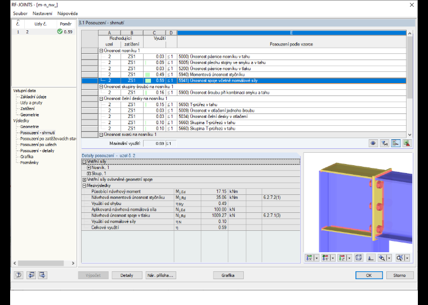Click the view in Y direction icon

click(326, 258)
